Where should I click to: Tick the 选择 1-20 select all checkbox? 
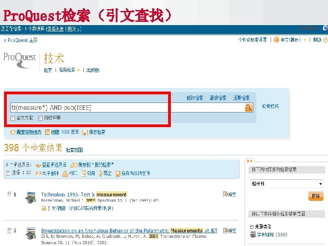click(x=8, y=173)
